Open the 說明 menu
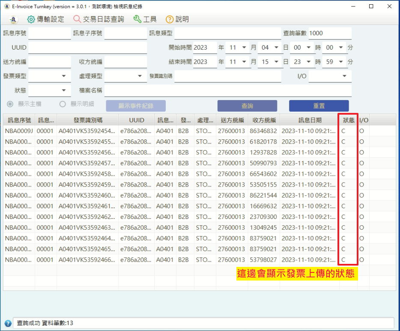Image resolution: width=400 pixels, height=331 pixels. coord(177,19)
